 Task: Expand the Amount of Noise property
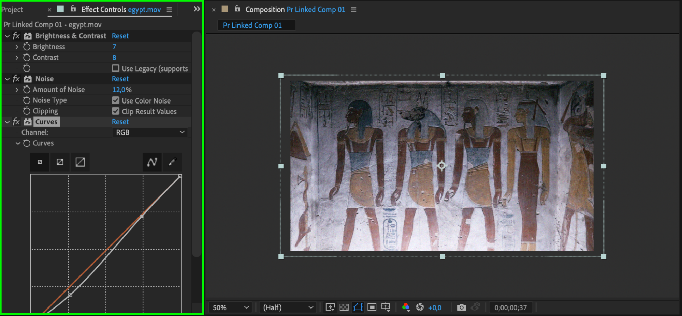click(x=17, y=90)
